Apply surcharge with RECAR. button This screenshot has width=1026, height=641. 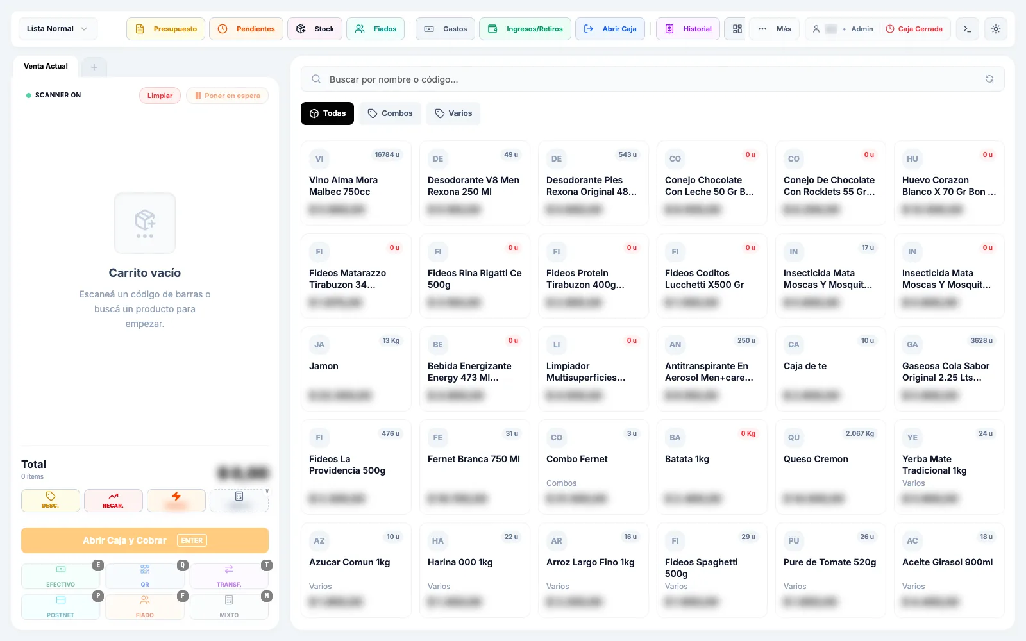114,501
